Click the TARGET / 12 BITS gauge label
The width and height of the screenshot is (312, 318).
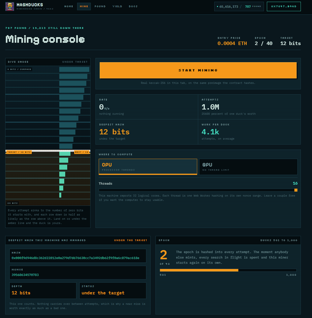point(19,152)
